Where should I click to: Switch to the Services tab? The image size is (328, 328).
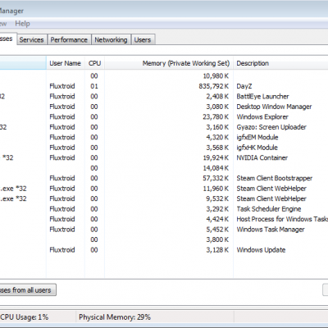(x=31, y=39)
